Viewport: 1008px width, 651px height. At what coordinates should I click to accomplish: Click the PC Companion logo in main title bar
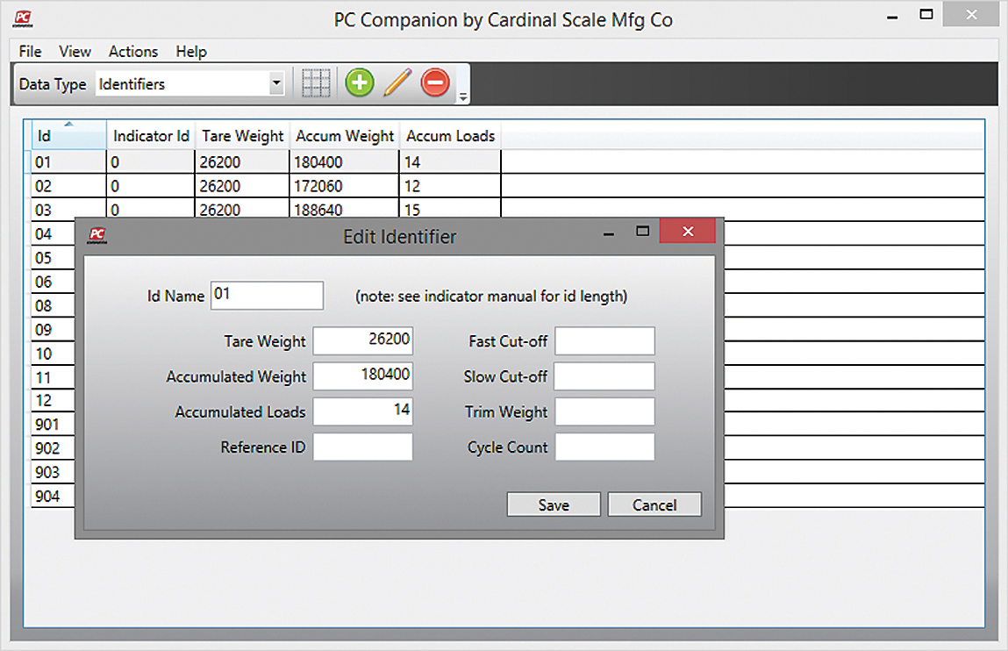[x=23, y=18]
